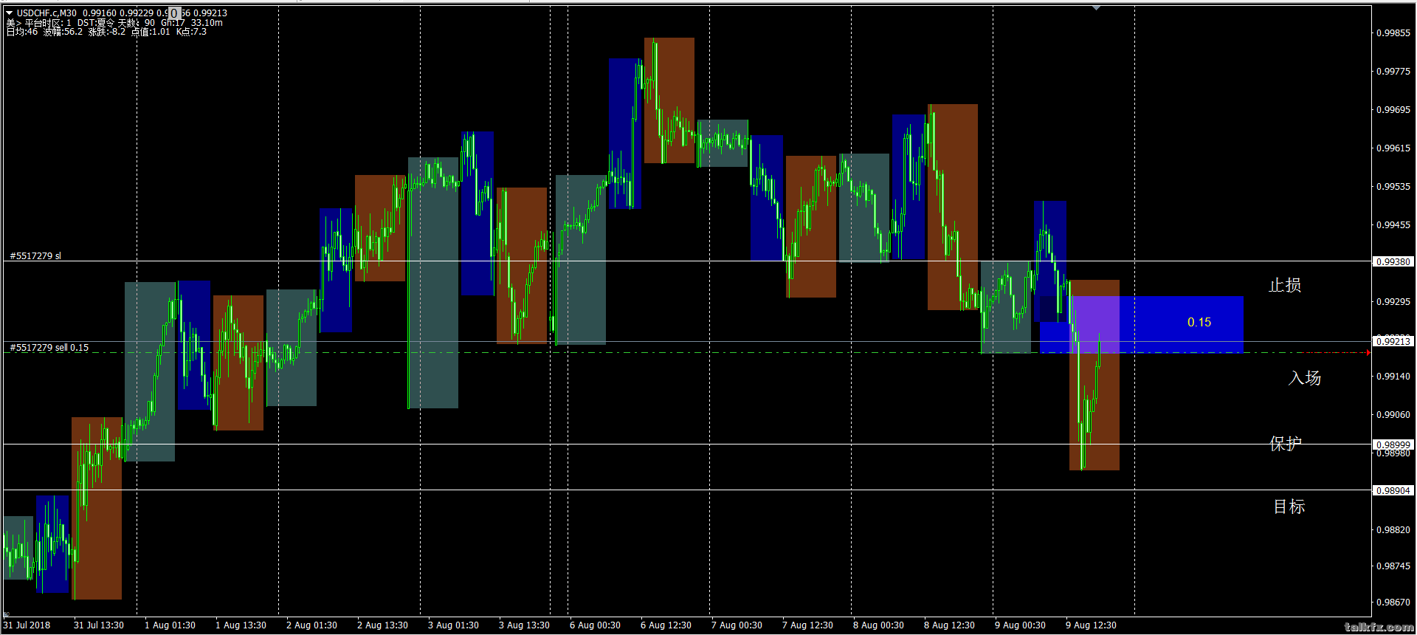Click the 0.98820 price scale label

[x=1393, y=530]
